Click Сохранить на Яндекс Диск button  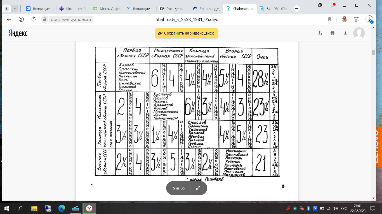(187, 33)
